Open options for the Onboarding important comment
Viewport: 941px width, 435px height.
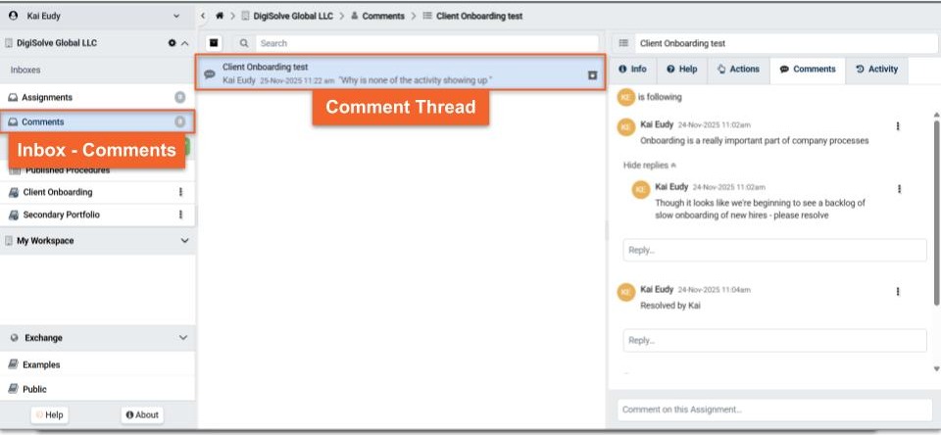click(x=898, y=126)
